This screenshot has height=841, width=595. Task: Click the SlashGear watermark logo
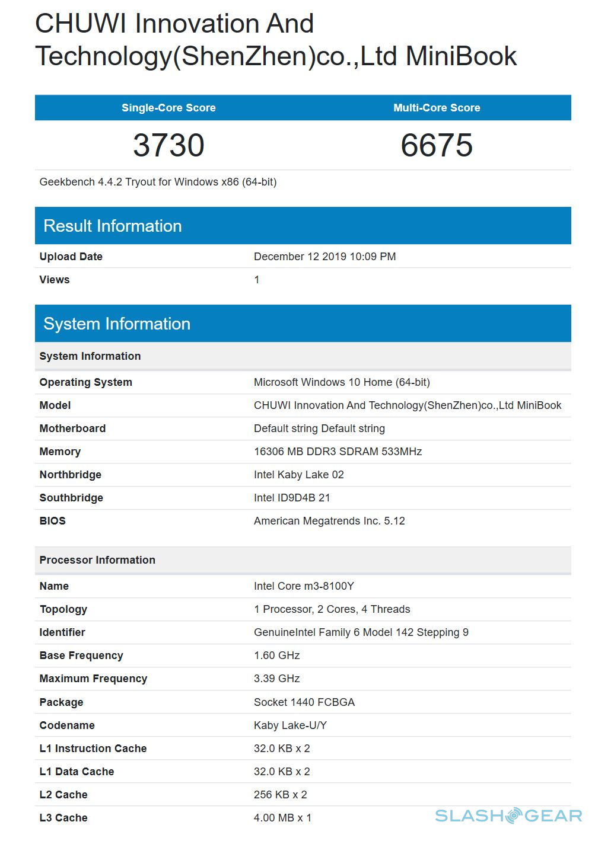(508, 816)
